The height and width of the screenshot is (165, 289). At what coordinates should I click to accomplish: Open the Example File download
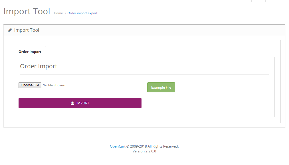click(x=161, y=88)
